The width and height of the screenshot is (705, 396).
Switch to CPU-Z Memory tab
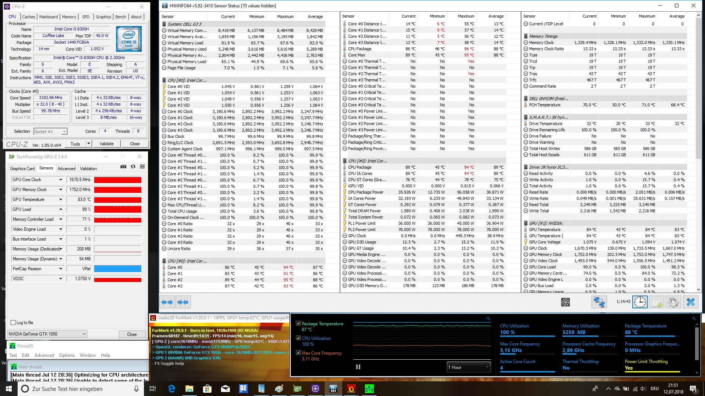click(x=69, y=17)
